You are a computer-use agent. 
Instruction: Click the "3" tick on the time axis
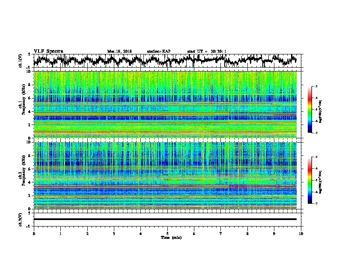114,234
